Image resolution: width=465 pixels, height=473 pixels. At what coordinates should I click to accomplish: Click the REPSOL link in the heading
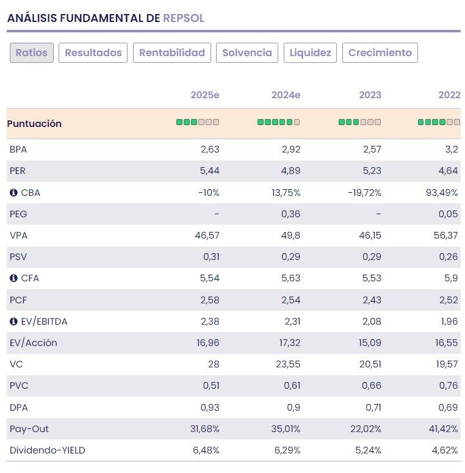click(x=184, y=18)
